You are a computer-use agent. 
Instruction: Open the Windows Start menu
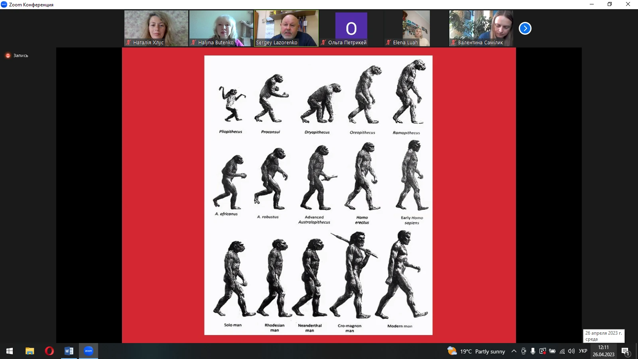(10, 351)
